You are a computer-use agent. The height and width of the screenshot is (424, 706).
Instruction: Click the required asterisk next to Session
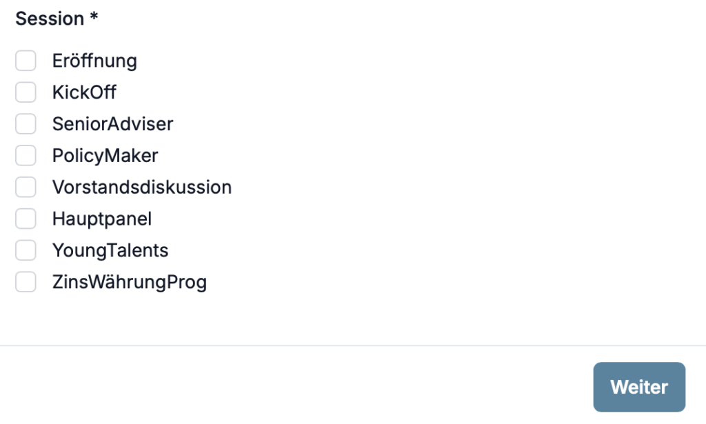[x=94, y=18]
